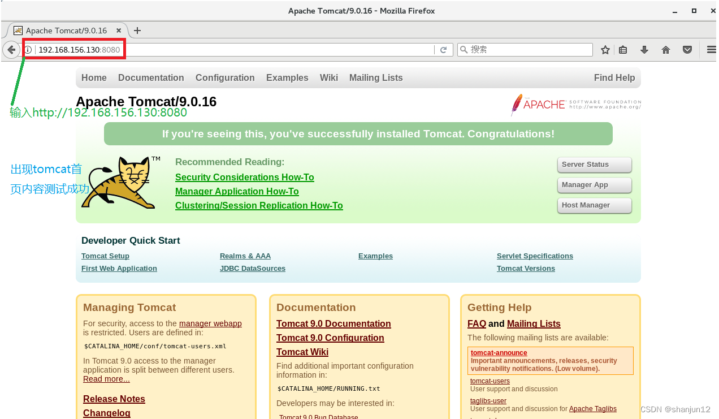Open the tomcat-users mailing list link
719x419 pixels.
(x=490, y=381)
